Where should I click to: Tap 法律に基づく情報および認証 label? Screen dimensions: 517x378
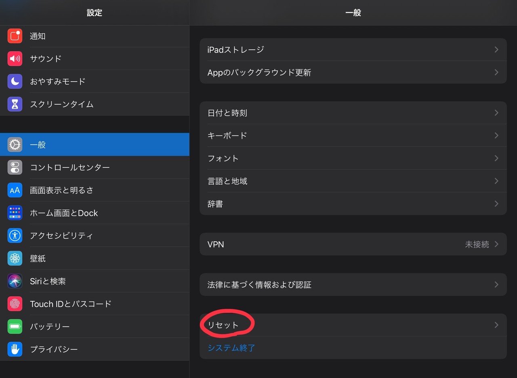point(259,285)
